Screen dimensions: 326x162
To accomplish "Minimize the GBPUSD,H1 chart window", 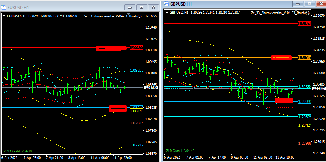I will 298,3.
